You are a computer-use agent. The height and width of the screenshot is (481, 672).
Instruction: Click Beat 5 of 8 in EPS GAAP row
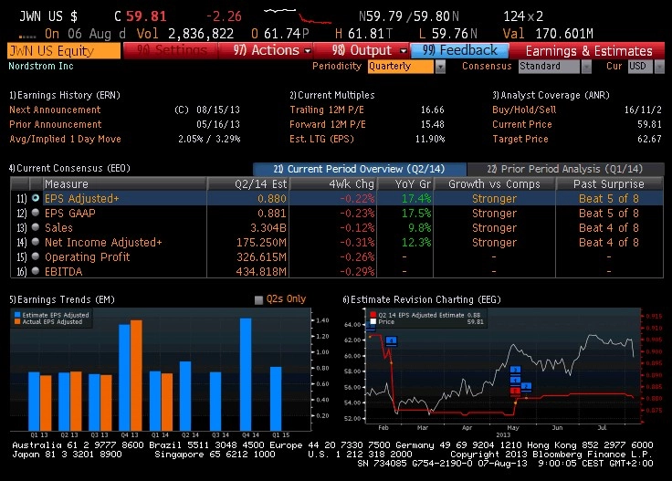609,213
